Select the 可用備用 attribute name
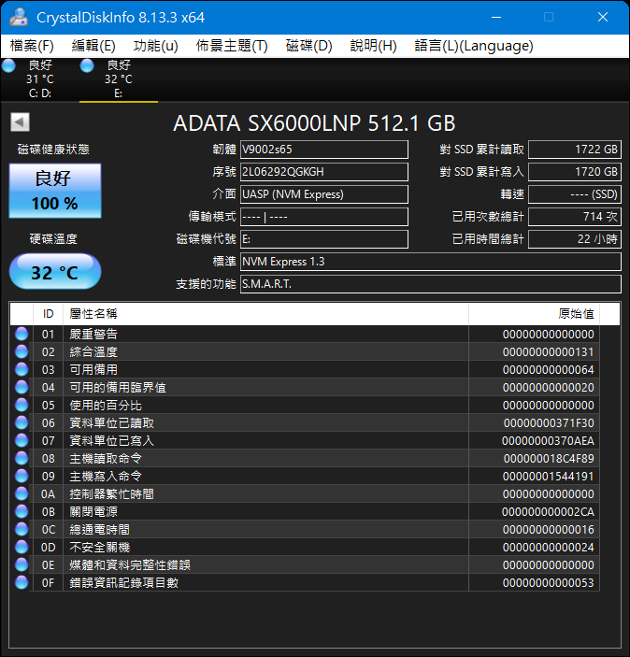 click(x=93, y=369)
